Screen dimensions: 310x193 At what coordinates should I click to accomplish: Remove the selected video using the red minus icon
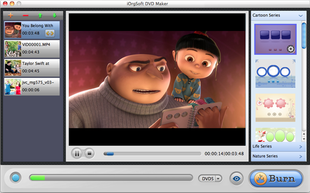[x=25, y=15]
